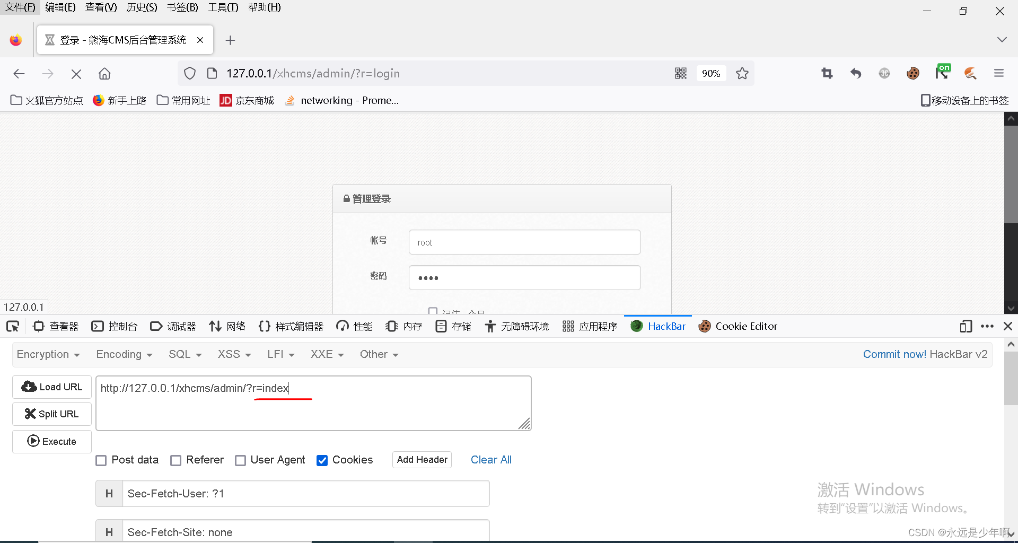This screenshot has height=543, width=1018.
Task: Open the cookie extension in toolbar
Action: [x=913, y=73]
